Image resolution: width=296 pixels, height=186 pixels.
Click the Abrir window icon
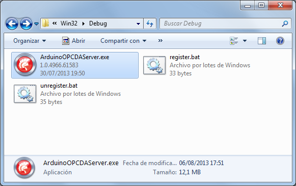[x=66, y=41]
